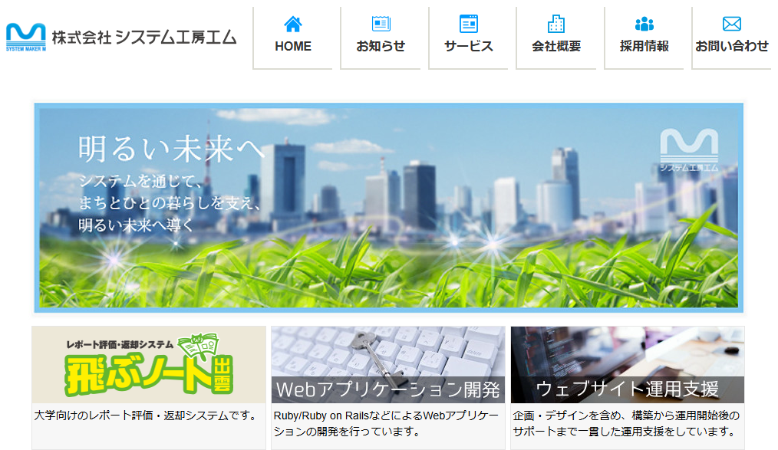Click the white システム工房エム logo in the banner
This screenshot has width=778, height=450.
tap(689, 150)
